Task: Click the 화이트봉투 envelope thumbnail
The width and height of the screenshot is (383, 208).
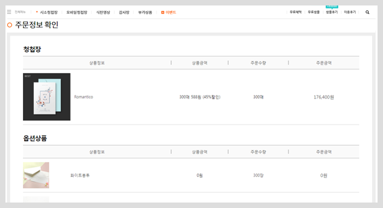Action: (x=36, y=175)
